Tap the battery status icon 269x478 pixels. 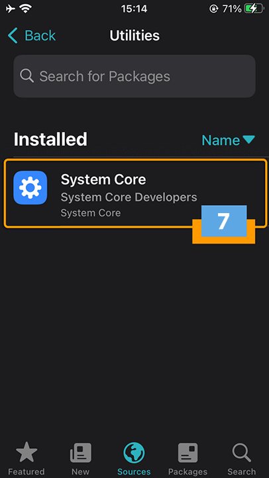pyautogui.click(x=254, y=9)
